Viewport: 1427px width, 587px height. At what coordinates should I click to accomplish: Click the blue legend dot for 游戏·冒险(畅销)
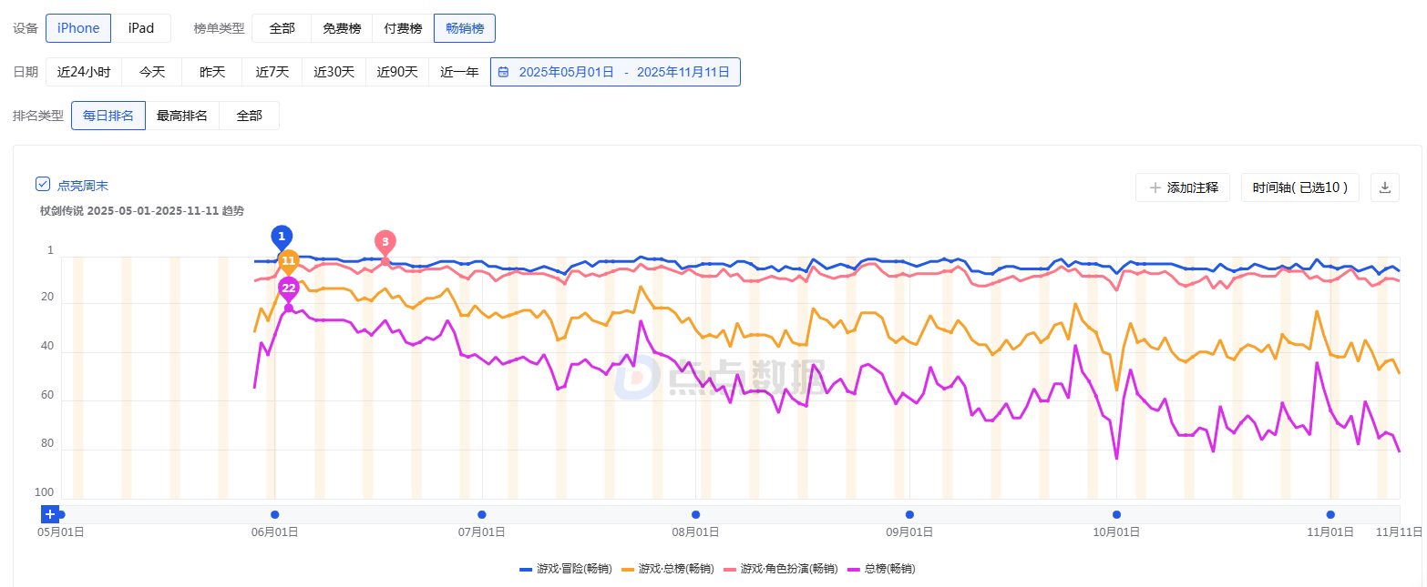[524, 568]
